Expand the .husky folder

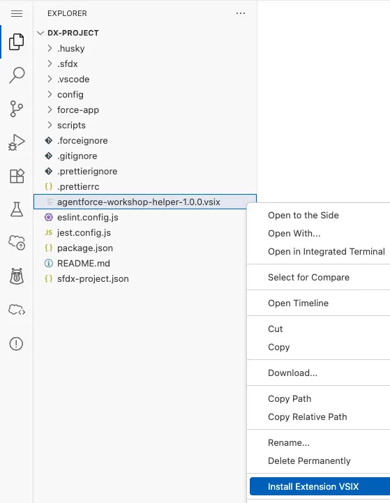(50, 48)
